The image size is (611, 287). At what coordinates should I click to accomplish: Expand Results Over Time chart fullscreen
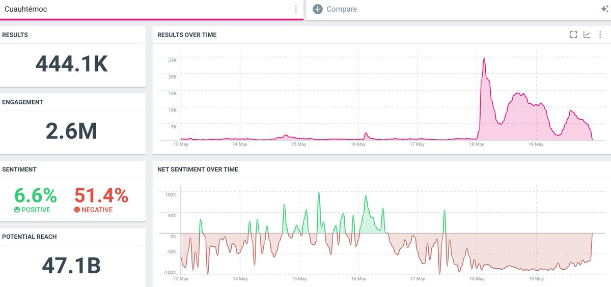[x=573, y=35]
